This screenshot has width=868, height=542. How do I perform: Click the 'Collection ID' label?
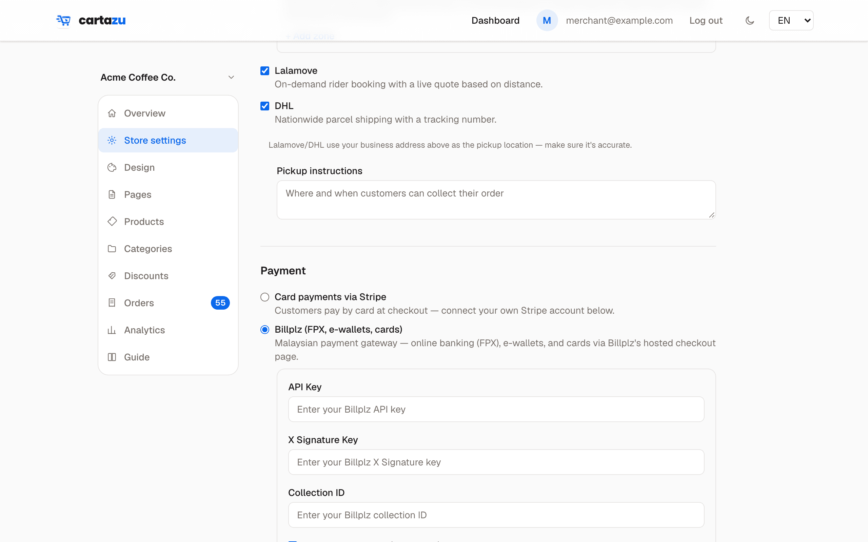point(316,493)
